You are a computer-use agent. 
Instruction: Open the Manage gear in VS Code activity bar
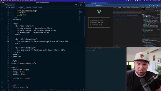click(x=2, y=87)
